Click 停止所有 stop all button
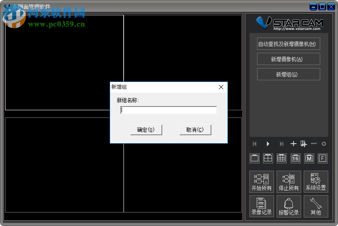 click(288, 182)
